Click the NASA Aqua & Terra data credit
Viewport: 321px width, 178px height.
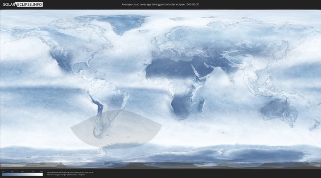pyautogui.click(x=70, y=172)
